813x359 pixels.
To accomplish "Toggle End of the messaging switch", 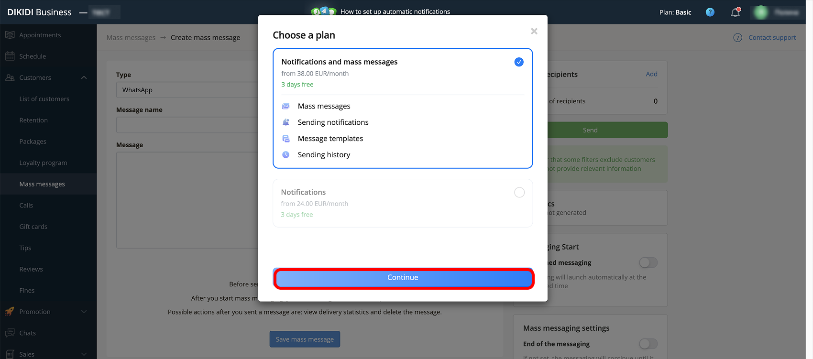I will [648, 344].
